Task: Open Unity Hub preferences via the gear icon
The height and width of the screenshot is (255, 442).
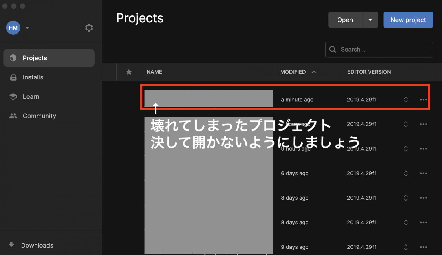Action: [x=89, y=28]
